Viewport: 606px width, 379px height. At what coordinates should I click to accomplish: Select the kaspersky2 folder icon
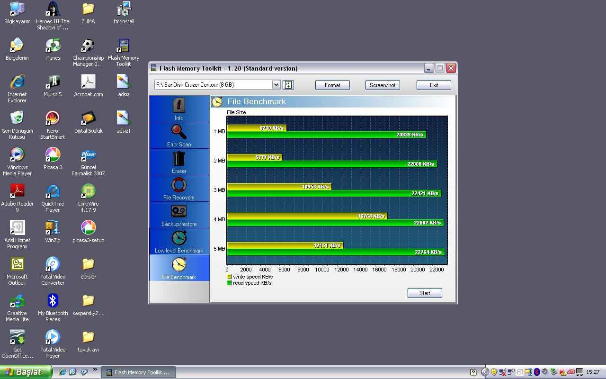pyautogui.click(x=88, y=305)
